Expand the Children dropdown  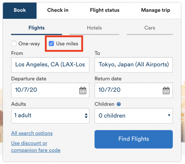click(x=134, y=116)
